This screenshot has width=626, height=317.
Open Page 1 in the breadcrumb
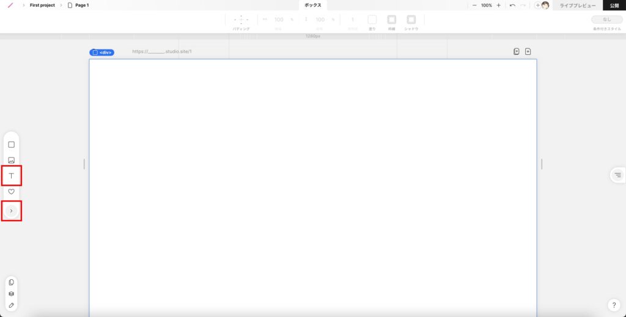pos(81,5)
